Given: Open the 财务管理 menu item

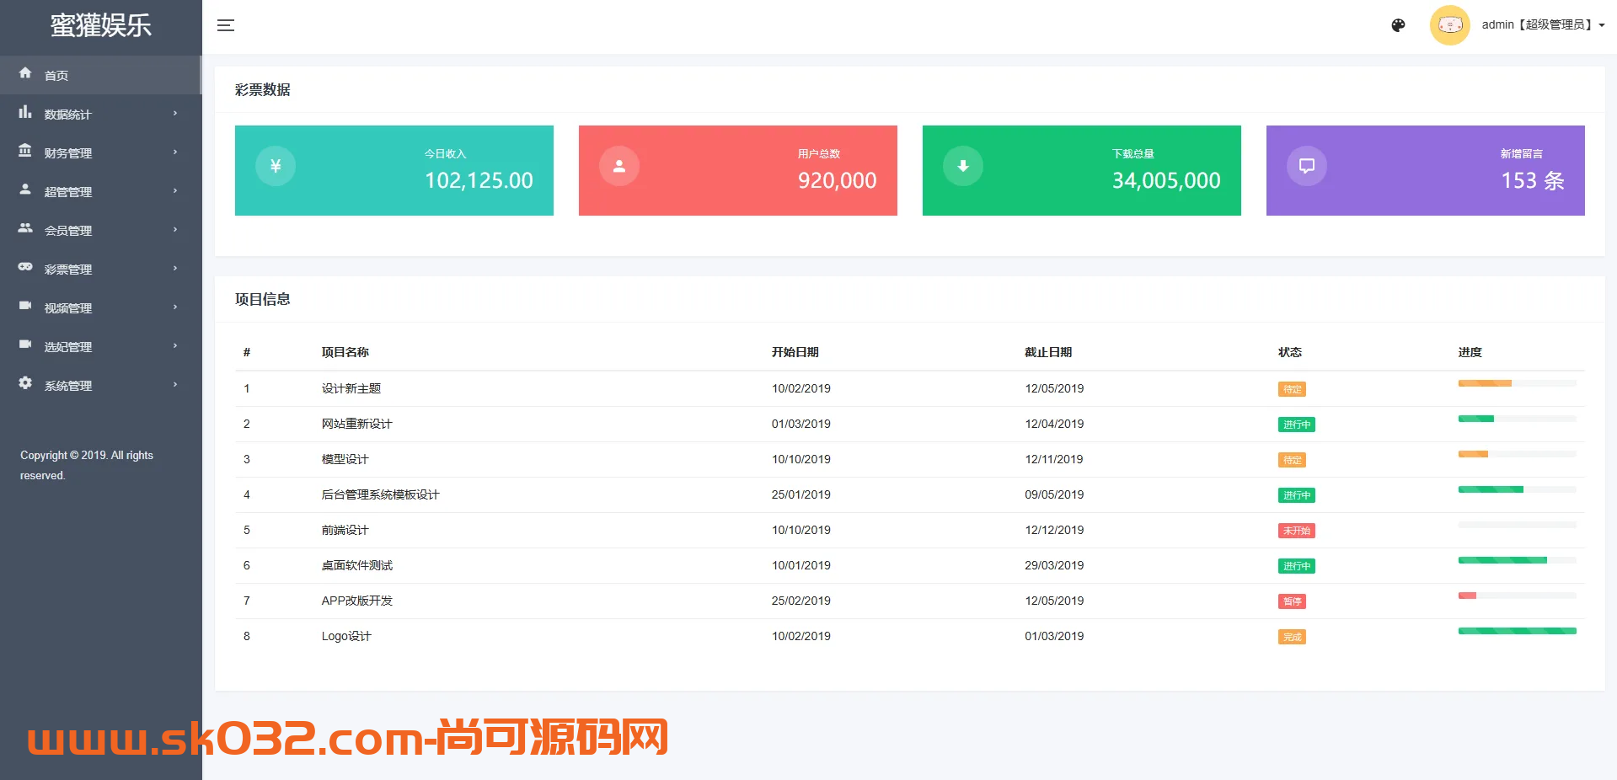Looking at the screenshot, I should point(100,152).
